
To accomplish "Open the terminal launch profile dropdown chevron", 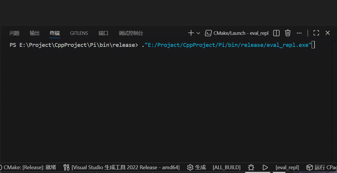I will point(198,33).
